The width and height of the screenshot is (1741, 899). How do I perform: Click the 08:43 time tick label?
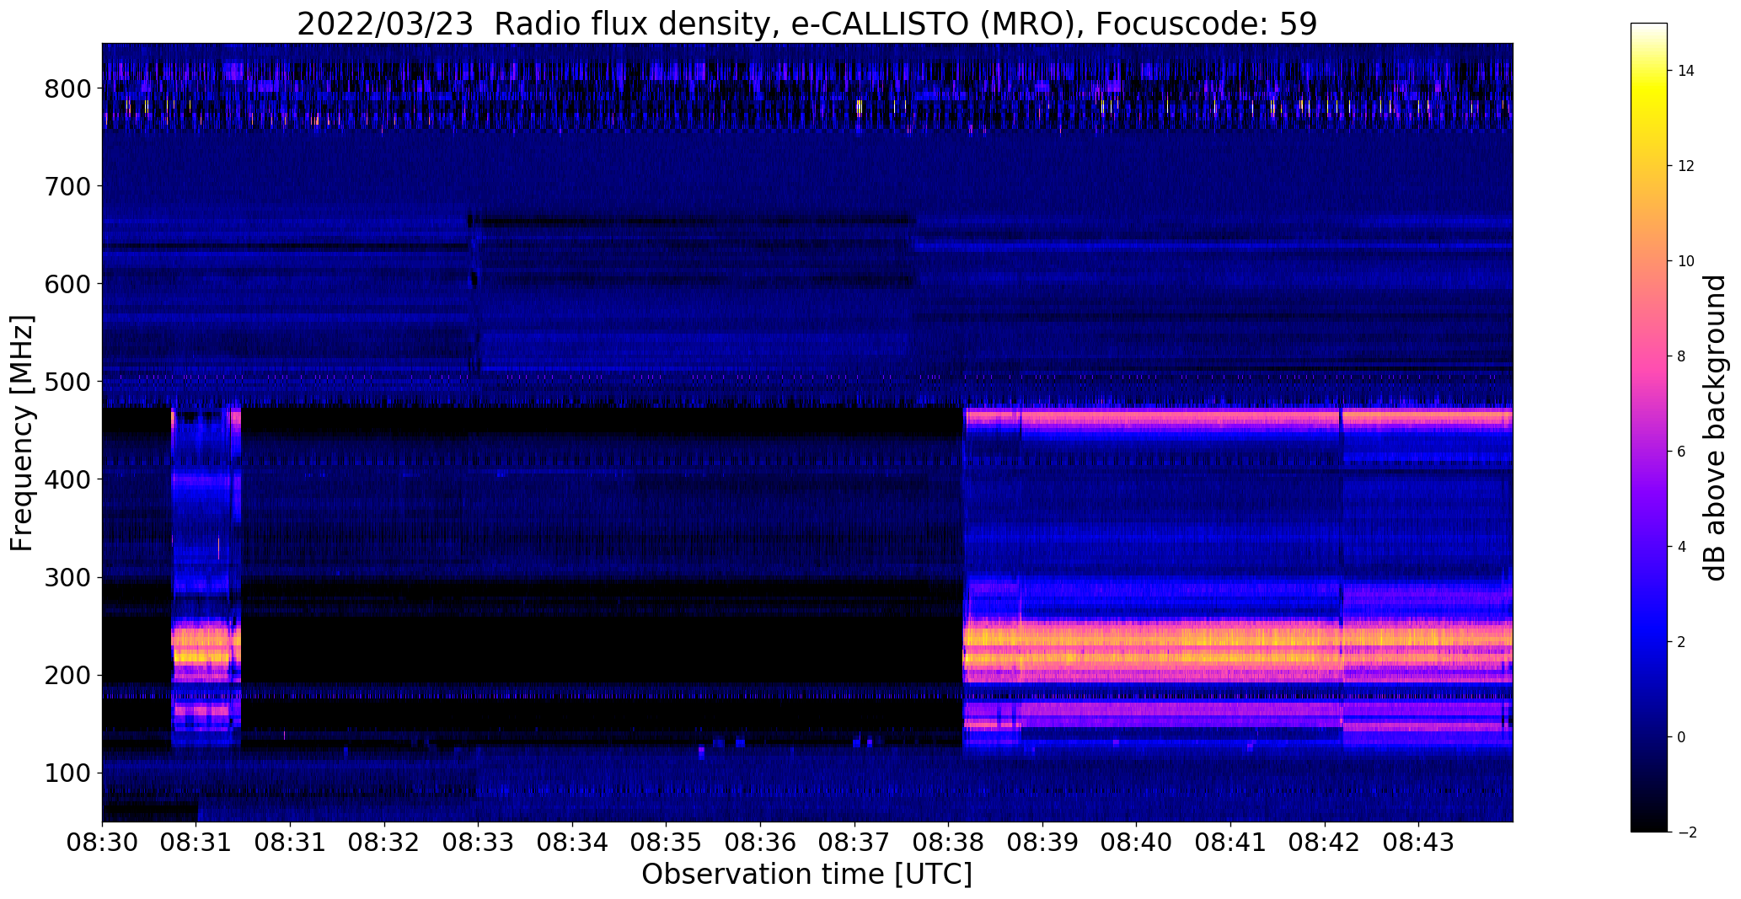click(1419, 843)
